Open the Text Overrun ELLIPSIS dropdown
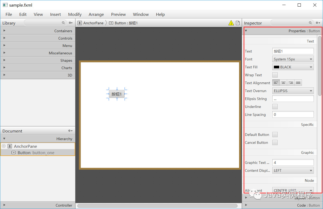 (x=293, y=91)
